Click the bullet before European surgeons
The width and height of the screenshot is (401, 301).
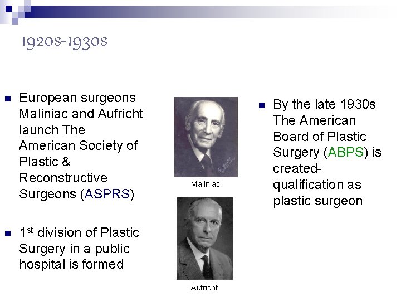(x=8, y=99)
